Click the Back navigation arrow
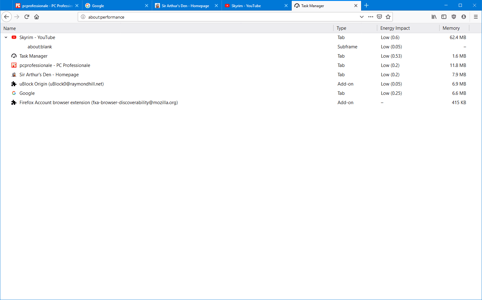482x300 pixels. pos(7,17)
